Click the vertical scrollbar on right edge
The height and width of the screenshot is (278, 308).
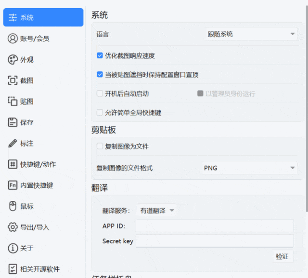[x=307, y=108]
